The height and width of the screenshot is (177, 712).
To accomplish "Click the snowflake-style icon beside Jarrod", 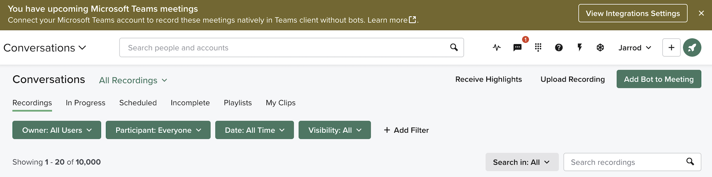I will pos(600,48).
